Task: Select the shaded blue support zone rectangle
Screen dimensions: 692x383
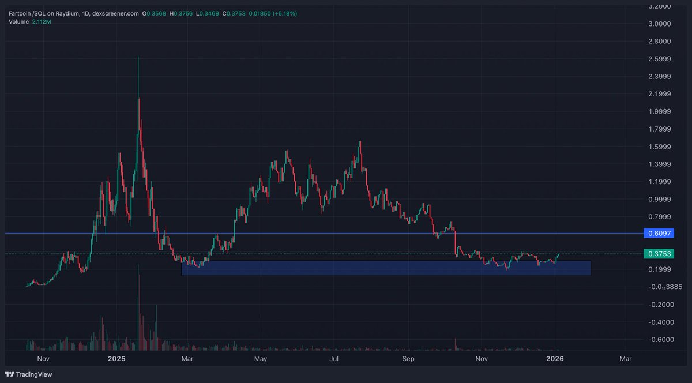Action: tap(385, 268)
